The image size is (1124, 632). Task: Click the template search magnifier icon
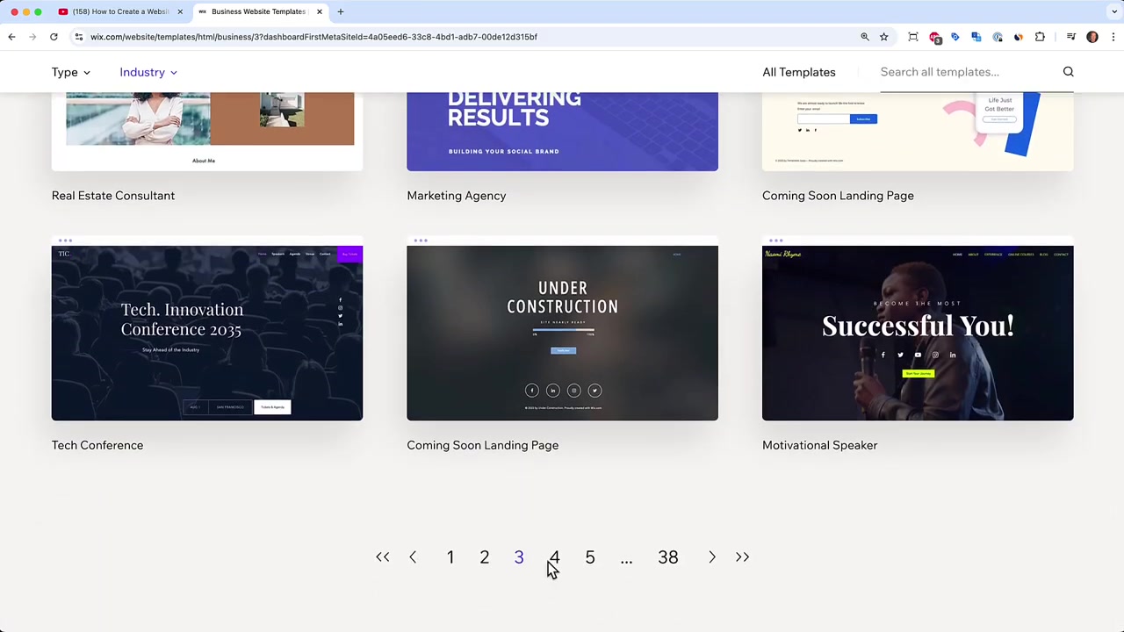pyautogui.click(x=1069, y=72)
